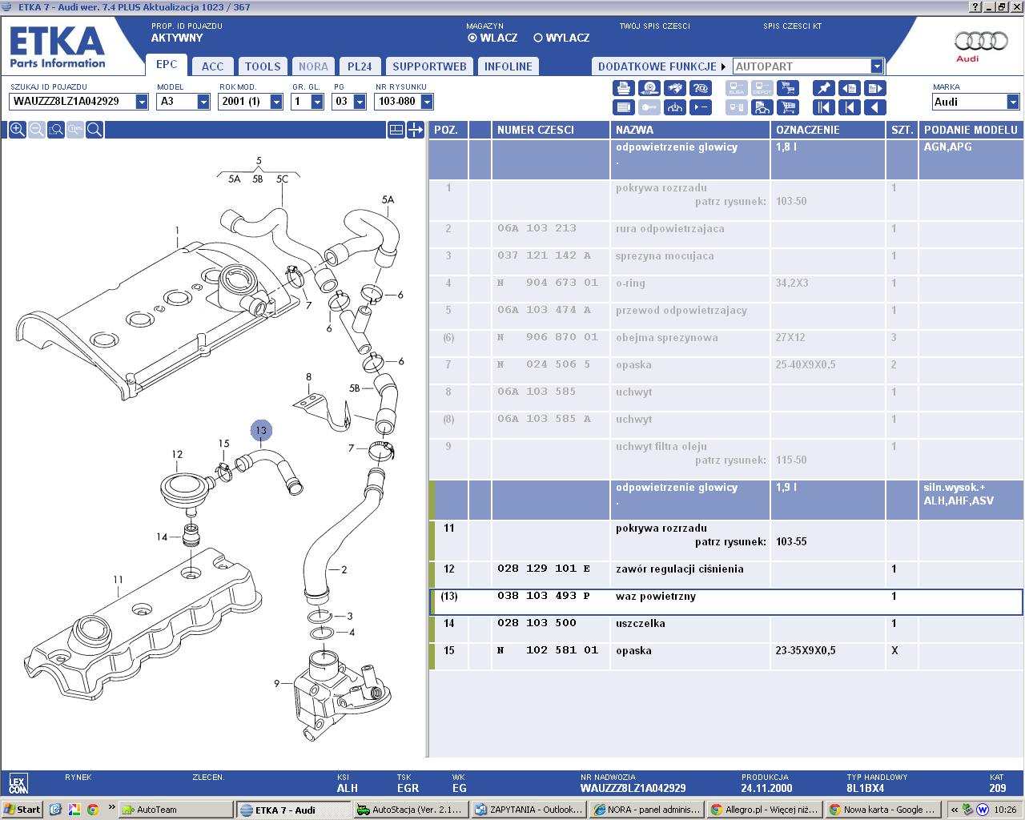
Task: Open the PG dropdown showing 03
Action: [x=359, y=102]
